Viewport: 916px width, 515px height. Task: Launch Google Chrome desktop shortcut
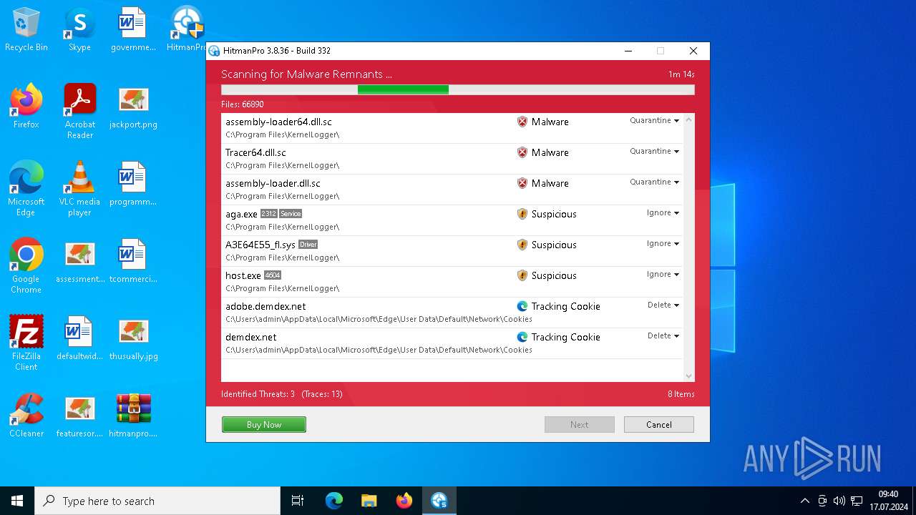coord(26,266)
